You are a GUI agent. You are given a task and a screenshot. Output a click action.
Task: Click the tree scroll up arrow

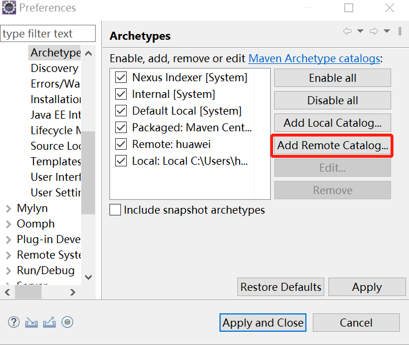(x=89, y=54)
